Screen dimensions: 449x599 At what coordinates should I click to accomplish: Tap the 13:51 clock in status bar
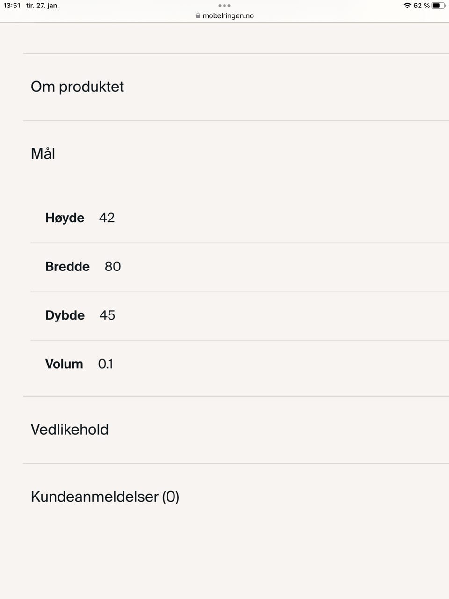coord(12,6)
